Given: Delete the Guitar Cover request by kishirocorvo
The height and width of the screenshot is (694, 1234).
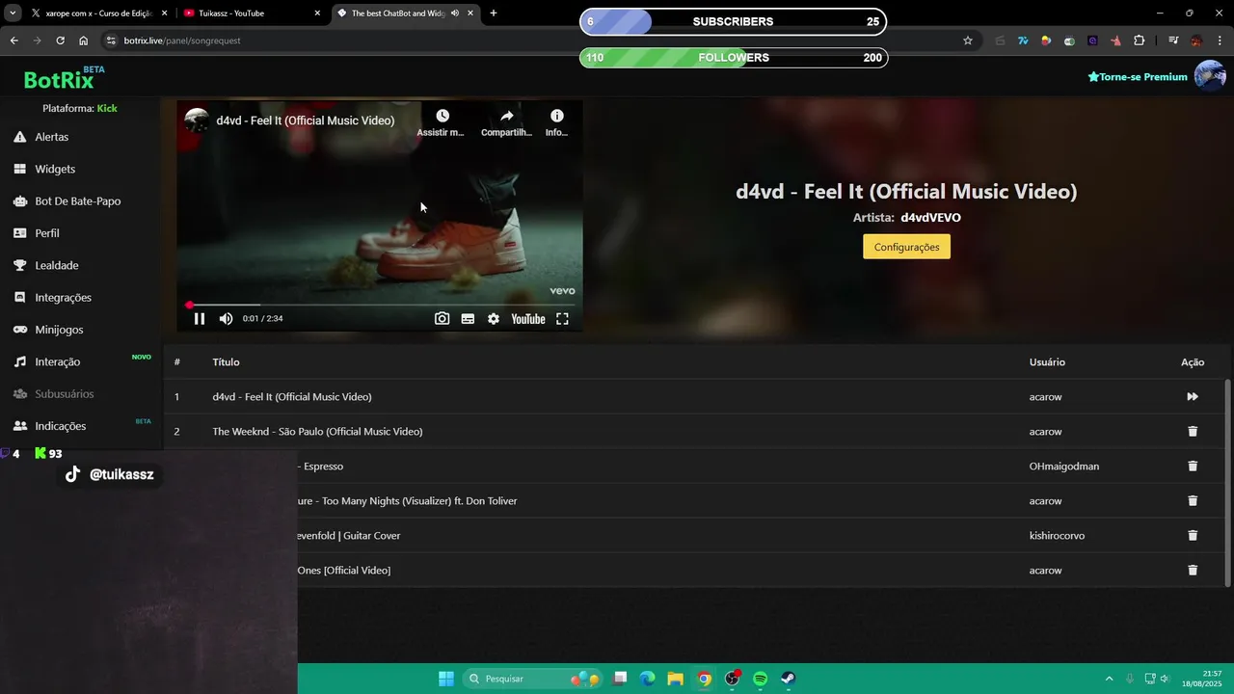Looking at the screenshot, I should pos(1193,536).
